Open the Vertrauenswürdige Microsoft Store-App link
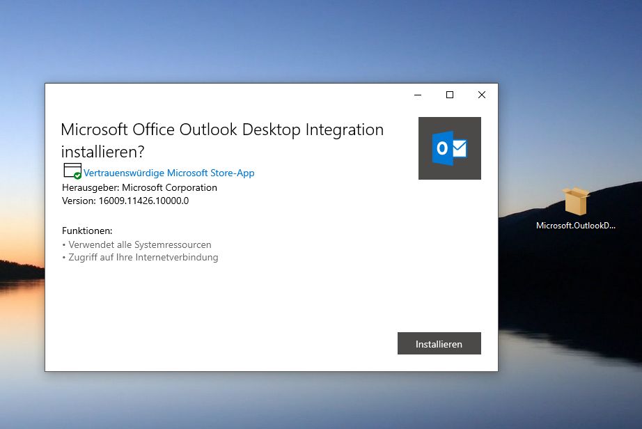Image resolution: width=642 pixels, height=429 pixels. 169,173
